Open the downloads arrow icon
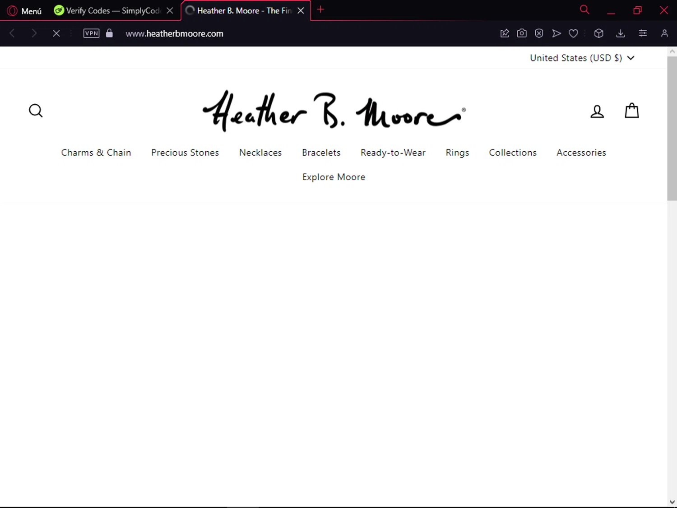 (621, 33)
